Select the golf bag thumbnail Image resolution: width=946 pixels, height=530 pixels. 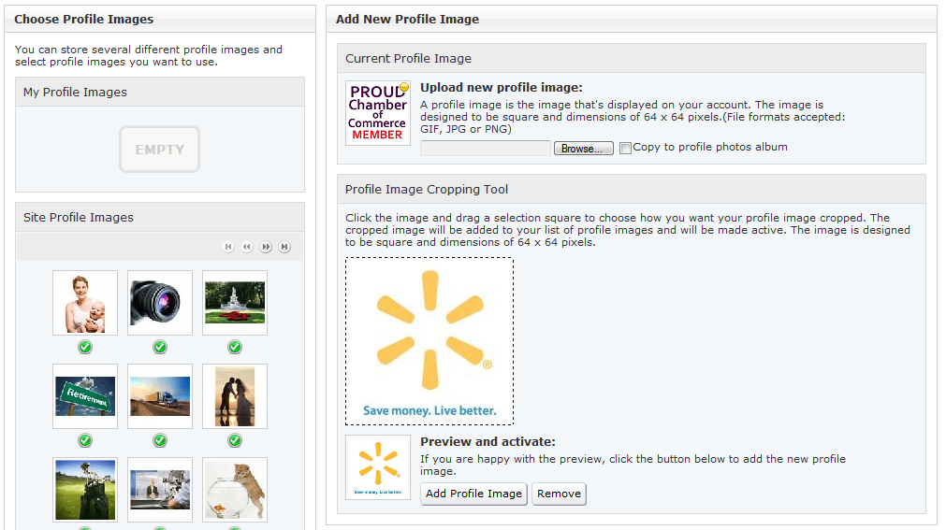(85, 489)
